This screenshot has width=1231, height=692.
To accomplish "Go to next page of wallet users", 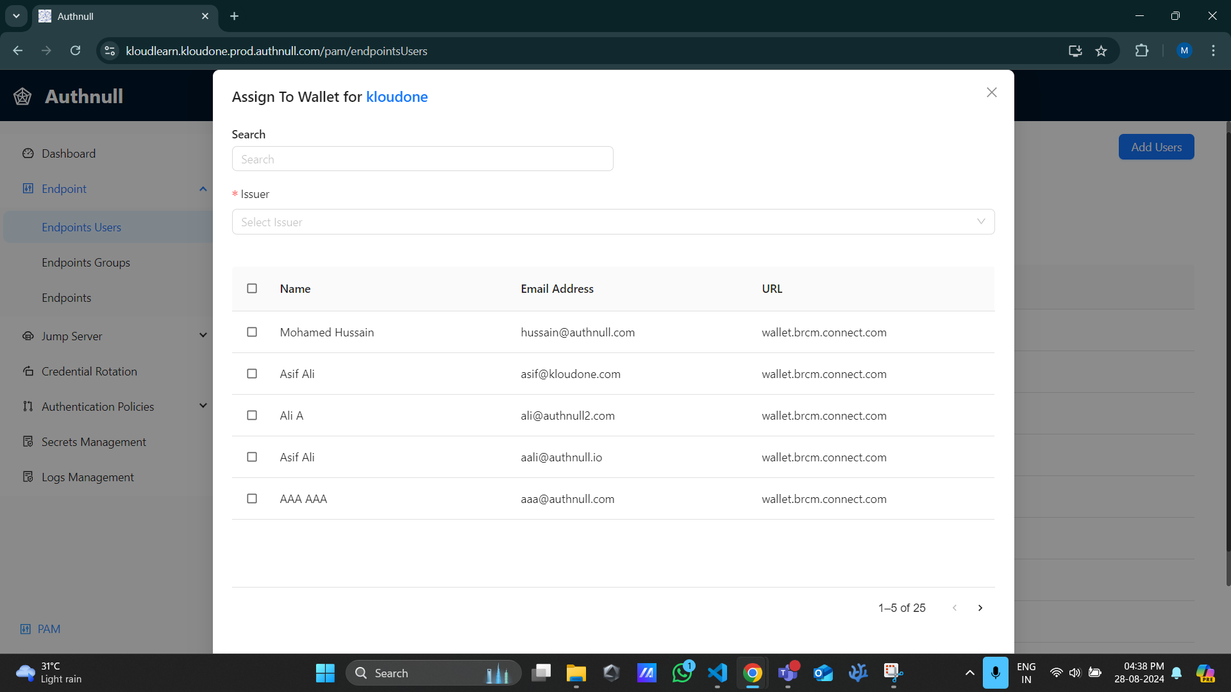I will [x=980, y=607].
